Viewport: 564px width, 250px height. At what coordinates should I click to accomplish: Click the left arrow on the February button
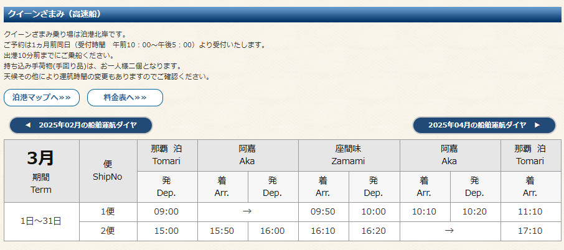28,125
